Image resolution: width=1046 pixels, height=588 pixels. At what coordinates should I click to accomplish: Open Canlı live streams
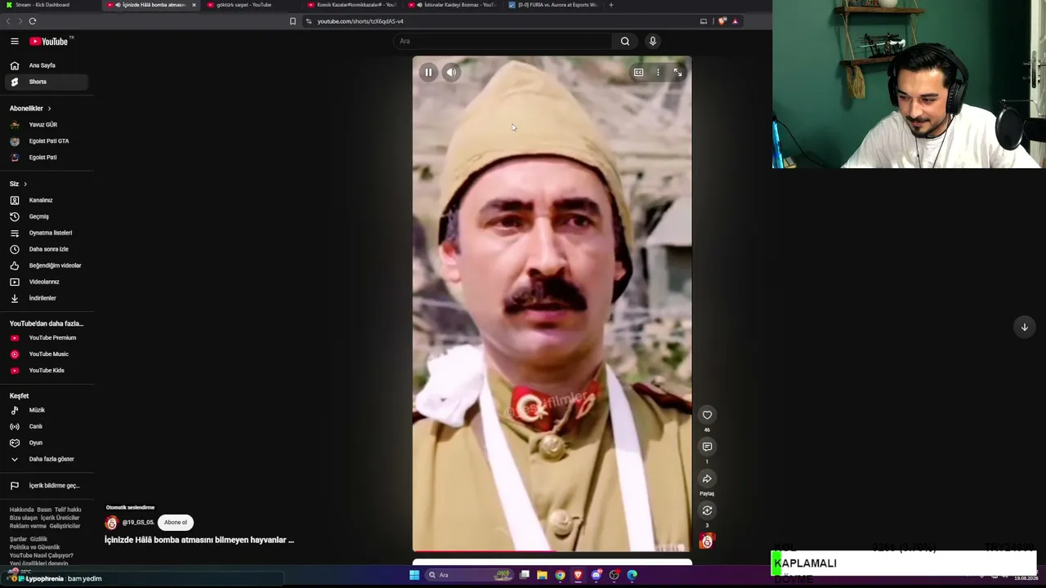coord(47,426)
